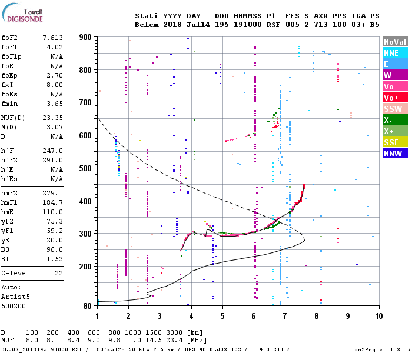The width and height of the screenshot is (412, 353).
Task: Click the yF1 value 59.2
Action: pyautogui.click(x=55, y=231)
